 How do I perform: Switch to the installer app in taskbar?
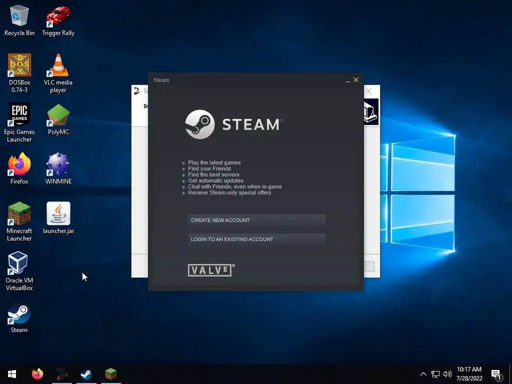61,374
